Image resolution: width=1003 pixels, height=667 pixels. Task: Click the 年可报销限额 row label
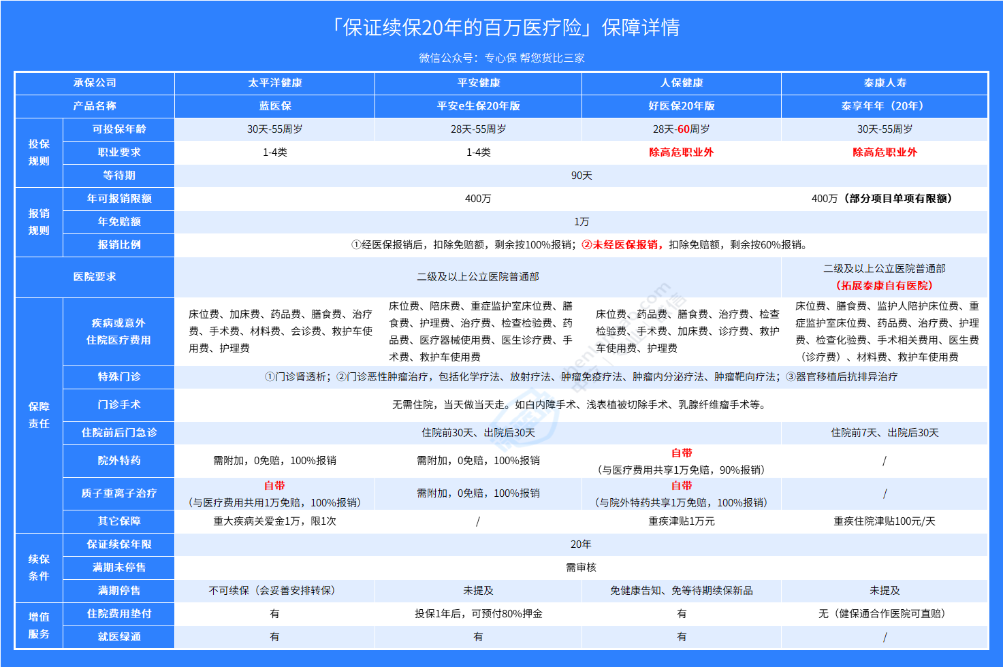(119, 199)
